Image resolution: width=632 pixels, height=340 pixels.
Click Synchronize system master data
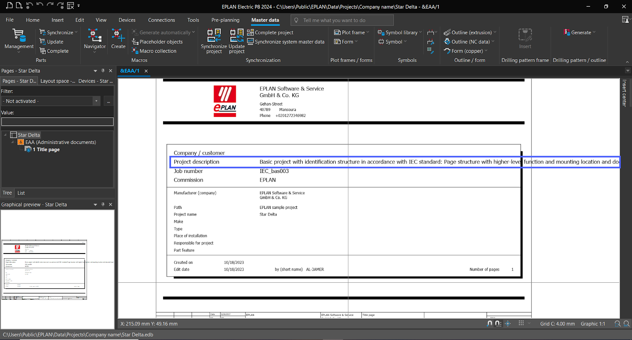pos(286,41)
